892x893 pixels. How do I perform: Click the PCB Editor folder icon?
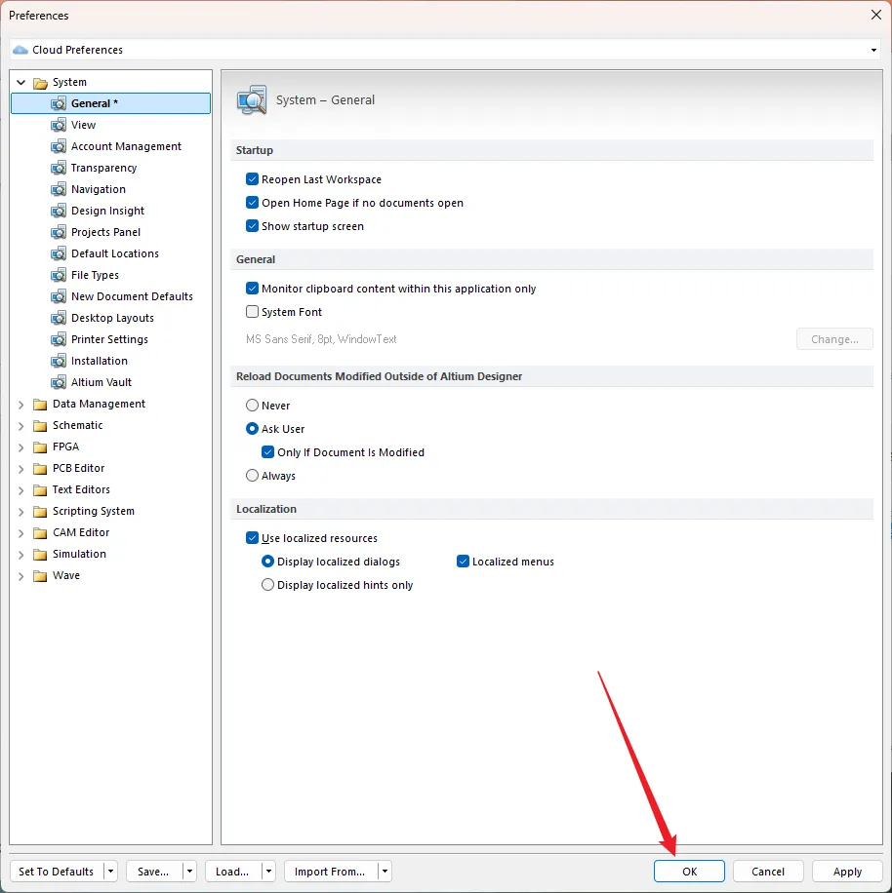[40, 469]
